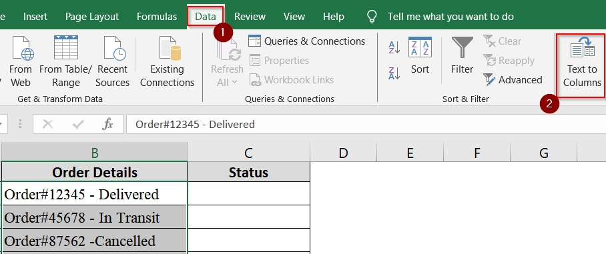Click the Properties button
The image size is (606, 254).
pyautogui.click(x=279, y=61)
